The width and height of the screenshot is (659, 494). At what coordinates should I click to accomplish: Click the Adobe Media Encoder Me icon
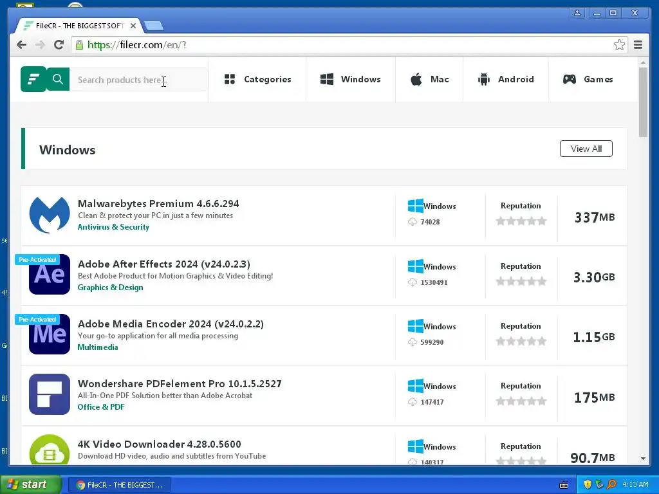pos(50,334)
